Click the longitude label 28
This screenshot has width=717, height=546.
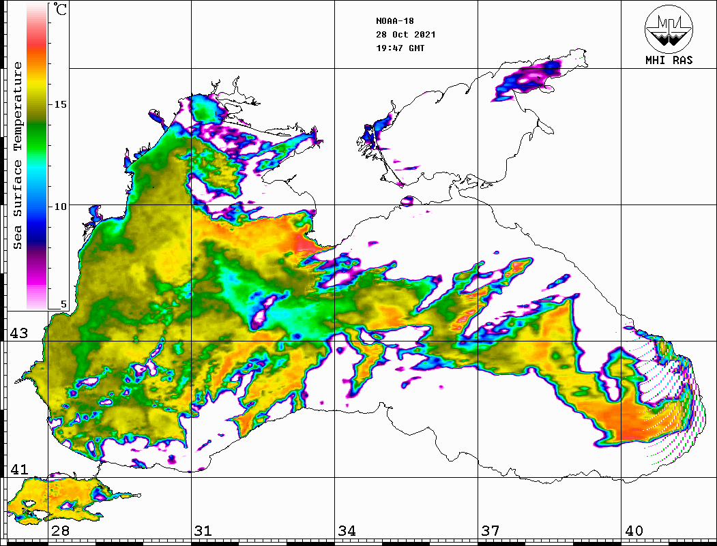[x=60, y=530]
